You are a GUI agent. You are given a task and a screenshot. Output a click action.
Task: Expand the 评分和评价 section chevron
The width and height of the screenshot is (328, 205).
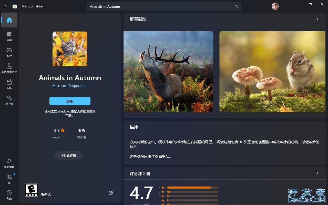(317, 173)
